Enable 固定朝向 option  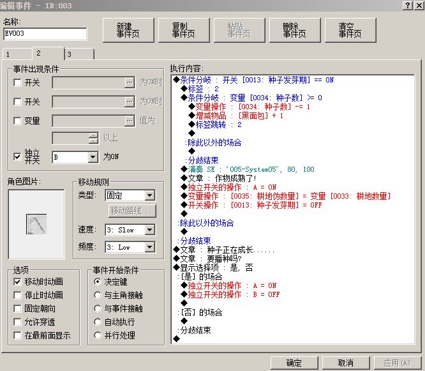point(17,308)
